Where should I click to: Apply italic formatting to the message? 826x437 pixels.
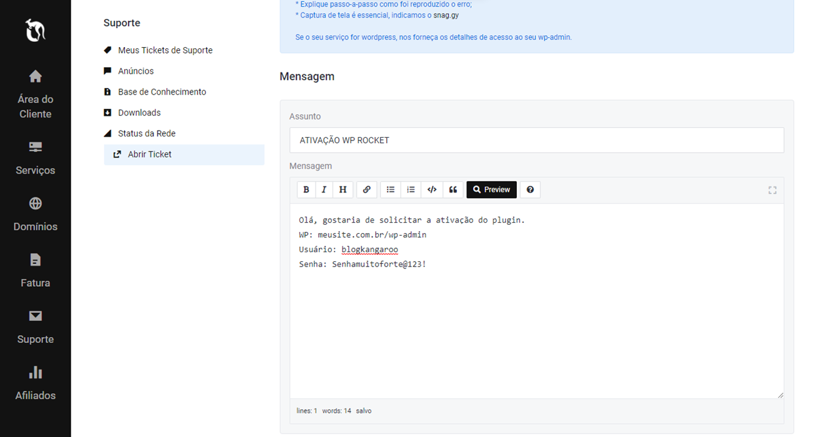click(x=324, y=189)
